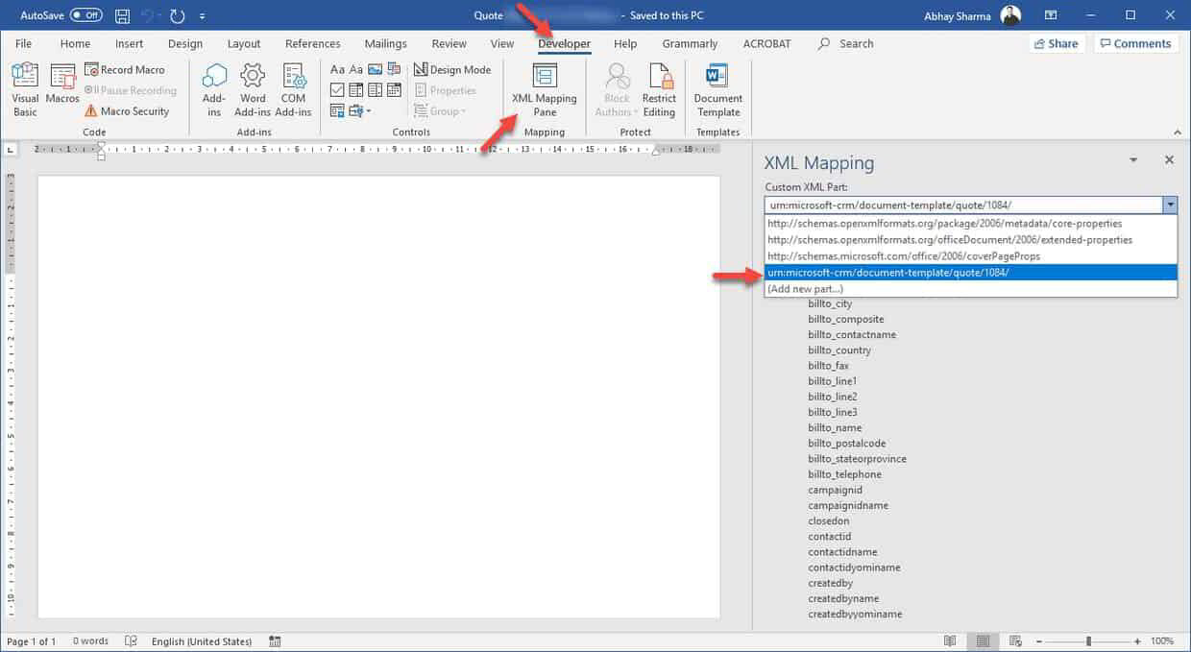Open Macro Security settings
This screenshot has height=652, width=1191.
click(127, 111)
